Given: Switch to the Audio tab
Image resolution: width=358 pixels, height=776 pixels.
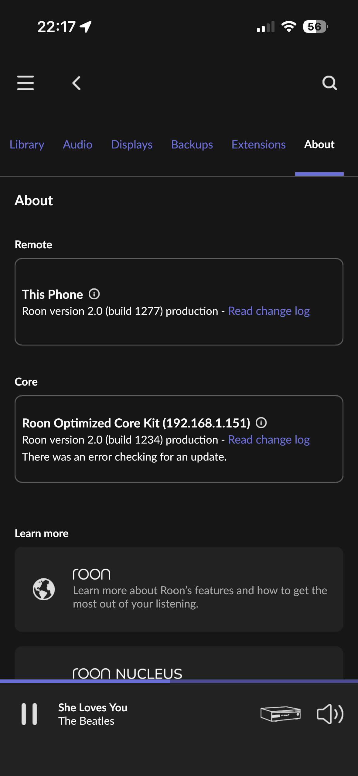Looking at the screenshot, I should tap(77, 145).
